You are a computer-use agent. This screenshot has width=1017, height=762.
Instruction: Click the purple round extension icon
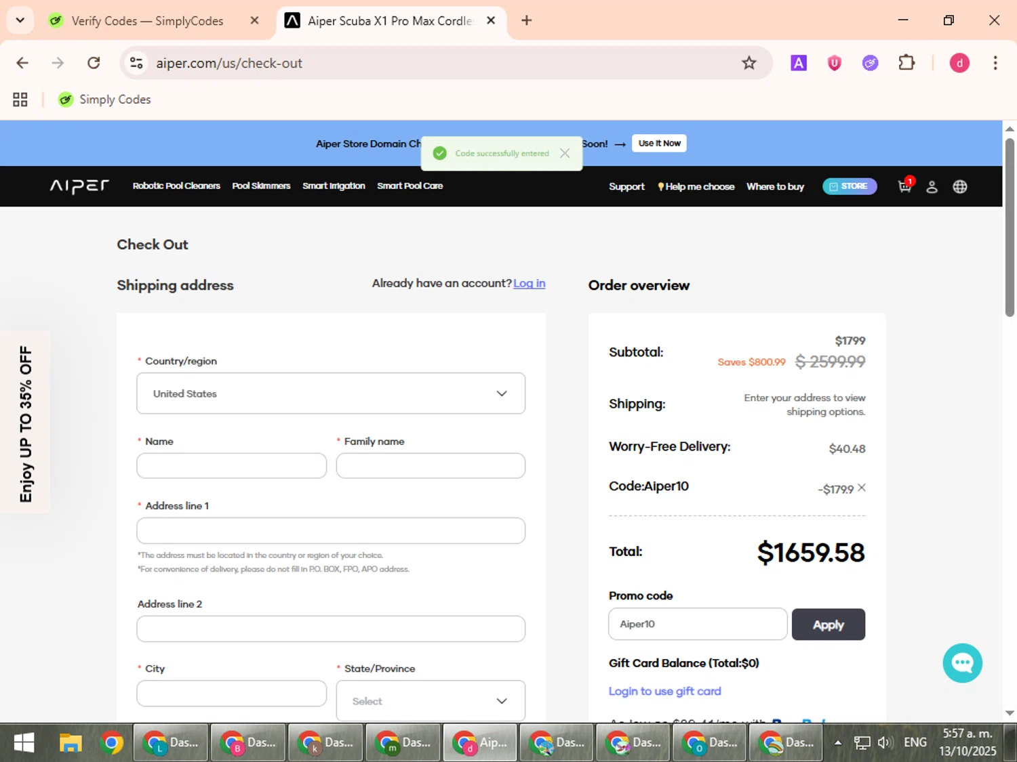tap(870, 63)
